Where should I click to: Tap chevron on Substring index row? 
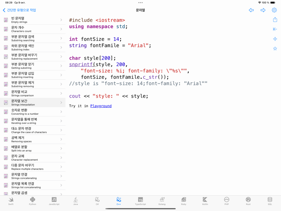tap(61, 47)
